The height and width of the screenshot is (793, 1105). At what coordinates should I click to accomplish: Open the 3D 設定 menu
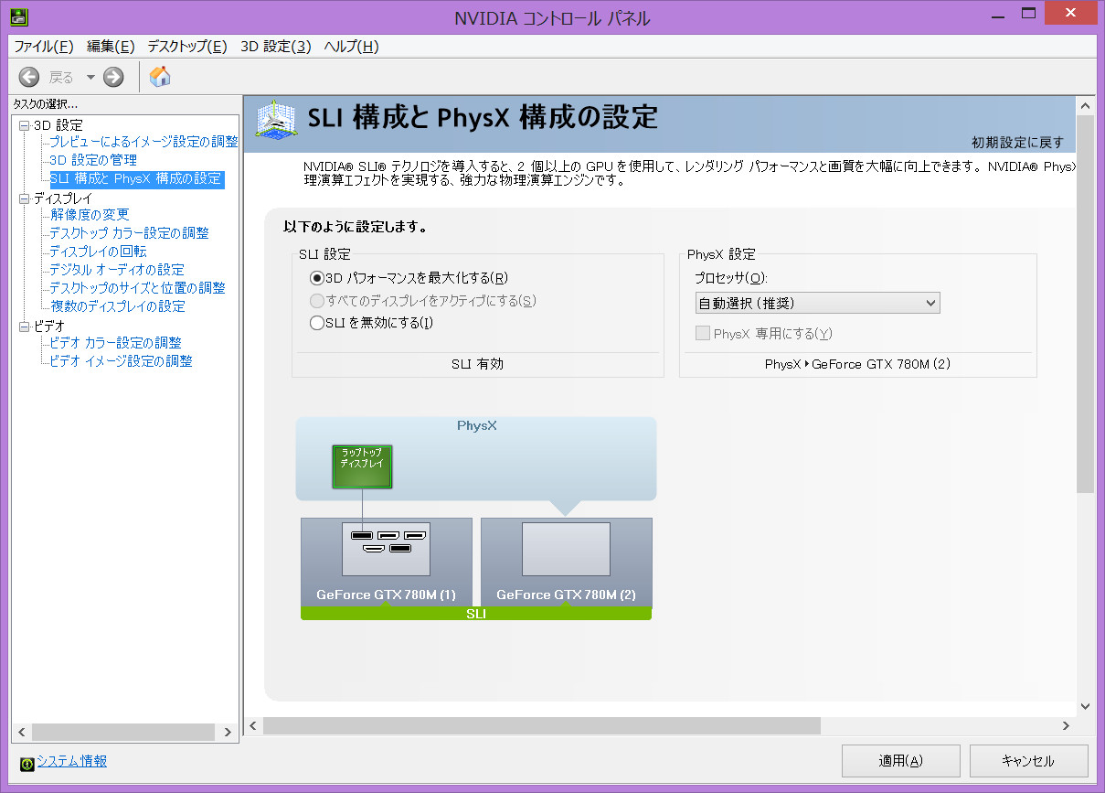(x=275, y=47)
